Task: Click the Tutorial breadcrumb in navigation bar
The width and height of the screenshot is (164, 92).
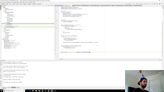Action: point(3,4)
